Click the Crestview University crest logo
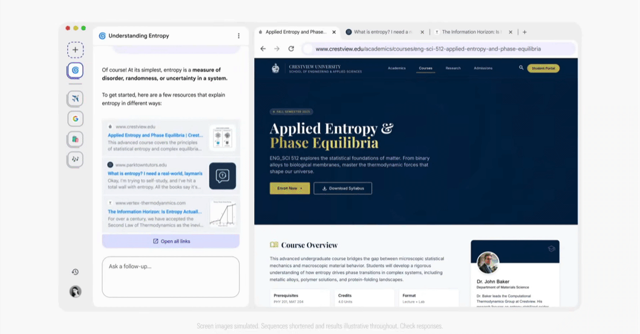Viewport: 640px width, 334px height. [x=275, y=68]
